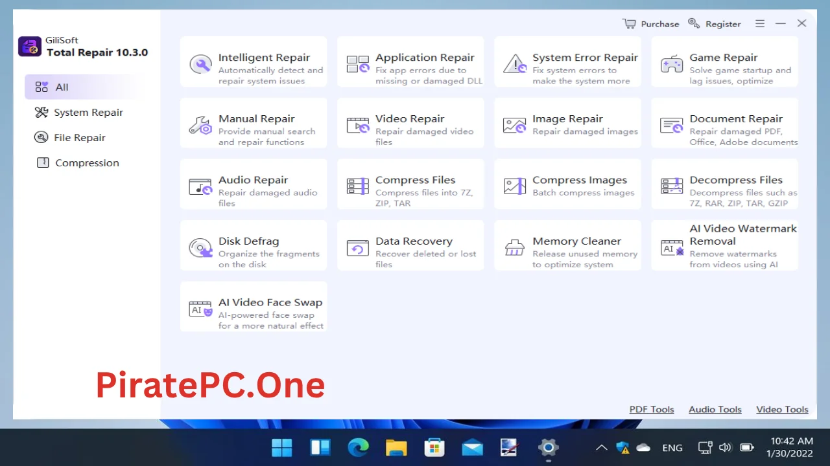Image resolution: width=830 pixels, height=466 pixels.
Task: Open the Audio Repair icon
Action: coord(200,186)
